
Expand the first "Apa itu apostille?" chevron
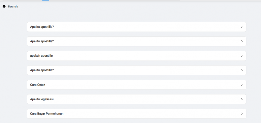pyautogui.click(x=242, y=27)
